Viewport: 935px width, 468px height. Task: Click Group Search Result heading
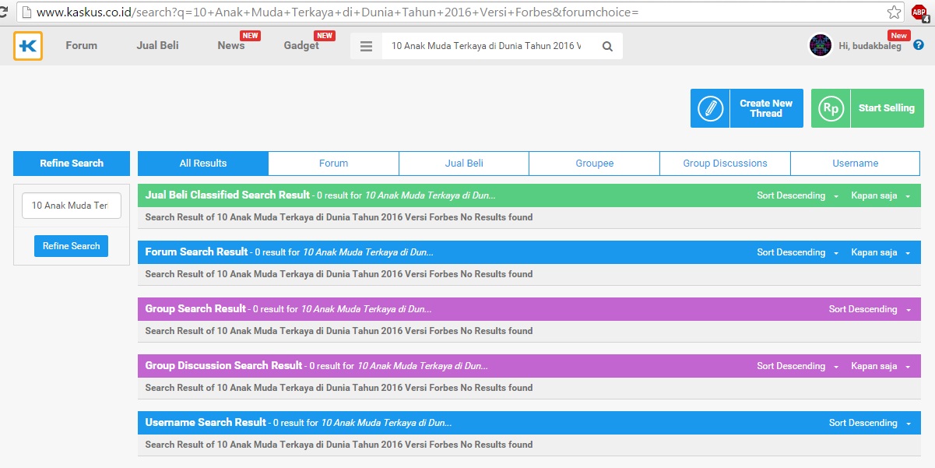tap(195, 308)
